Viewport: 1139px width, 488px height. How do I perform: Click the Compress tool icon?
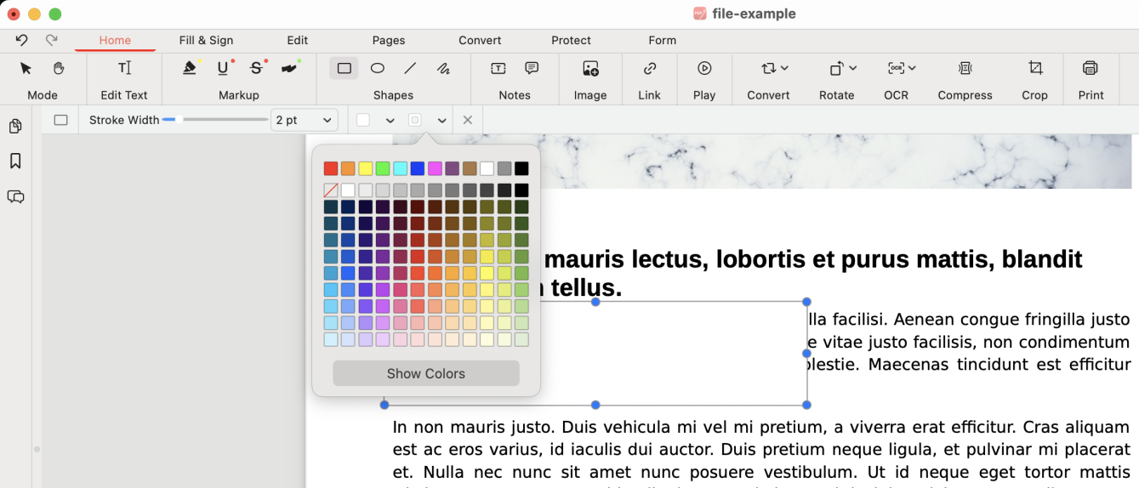click(x=965, y=68)
